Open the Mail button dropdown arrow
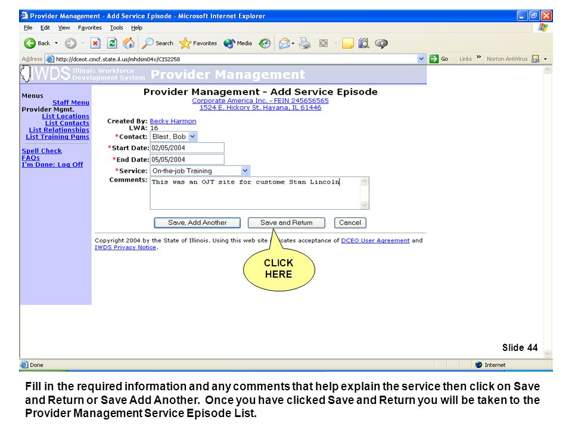Image resolution: width=572 pixels, height=429 pixels. tap(293, 43)
